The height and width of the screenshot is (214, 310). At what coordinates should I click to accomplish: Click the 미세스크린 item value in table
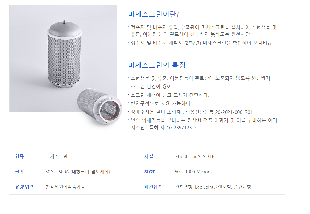(x=56, y=156)
